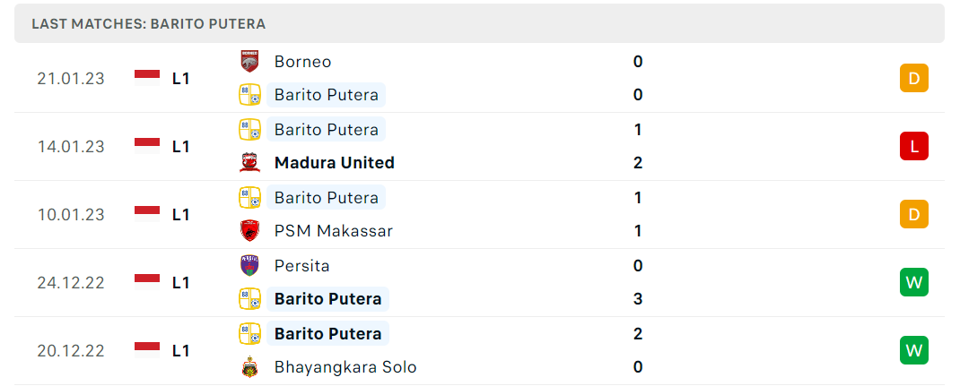The width and height of the screenshot is (960, 386).
Task: Click Barito Putera crest in 21.01.23 match
Action: tap(249, 95)
